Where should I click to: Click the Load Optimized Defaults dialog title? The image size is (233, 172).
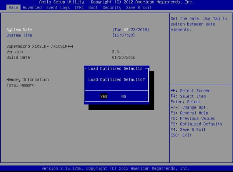pos(115,69)
